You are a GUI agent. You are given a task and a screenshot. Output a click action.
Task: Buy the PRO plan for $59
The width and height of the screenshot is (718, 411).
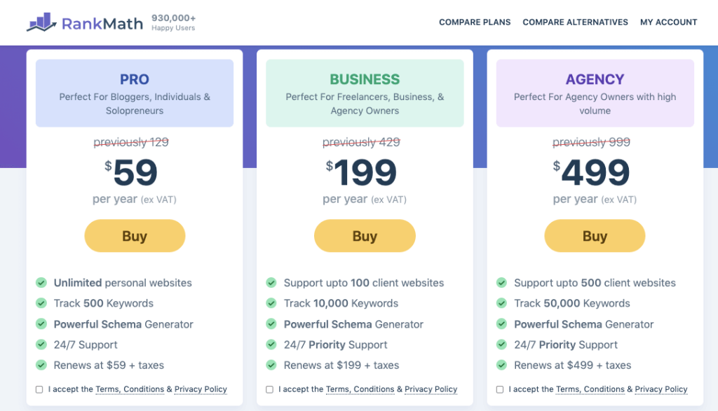(x=135, y=236)
